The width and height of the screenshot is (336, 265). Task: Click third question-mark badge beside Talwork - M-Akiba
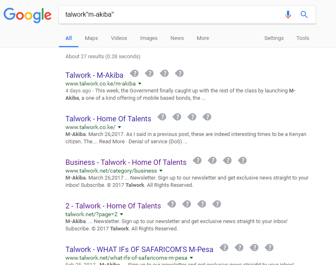165,73
